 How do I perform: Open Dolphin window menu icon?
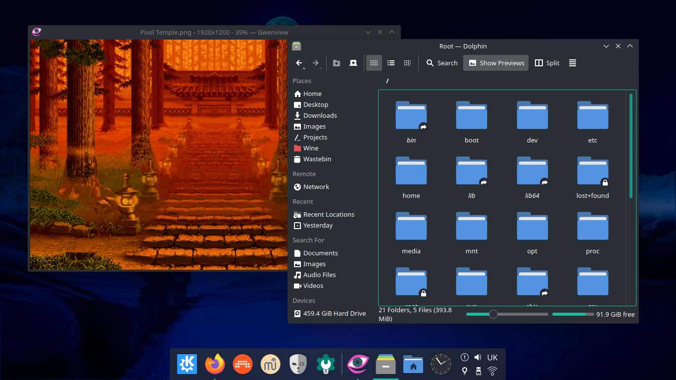pos(296,46)
